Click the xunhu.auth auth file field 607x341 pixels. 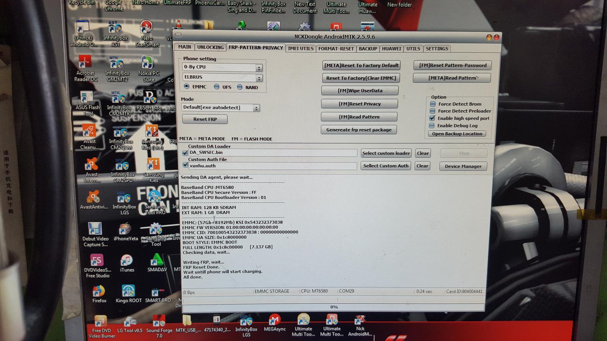coord(272,166)
